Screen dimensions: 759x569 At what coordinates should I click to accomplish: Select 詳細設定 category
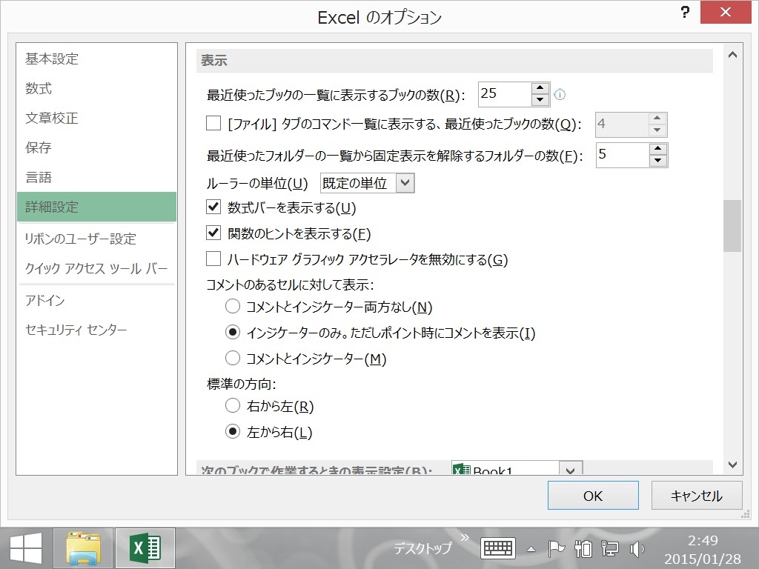[97, 207]
